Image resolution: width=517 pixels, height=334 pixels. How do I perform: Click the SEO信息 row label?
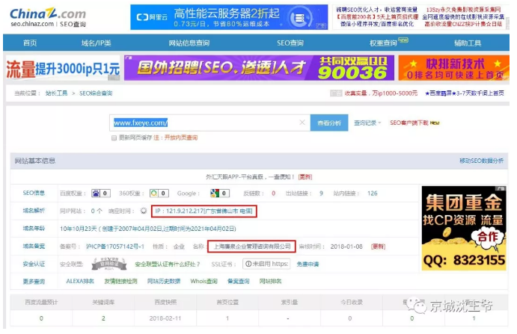34,193
